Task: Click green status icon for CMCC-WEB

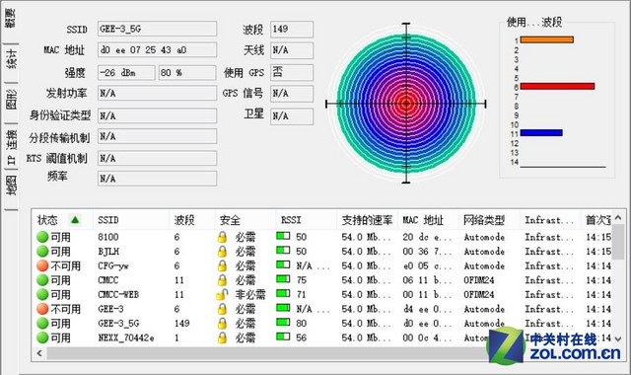Action: tap(42, 294)
